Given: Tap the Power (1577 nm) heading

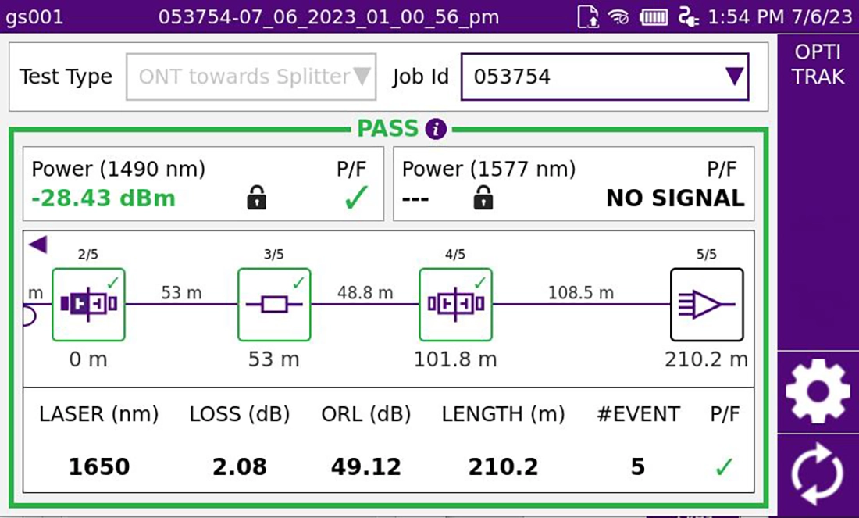Looking at the screenshot, I should point(489,169).
